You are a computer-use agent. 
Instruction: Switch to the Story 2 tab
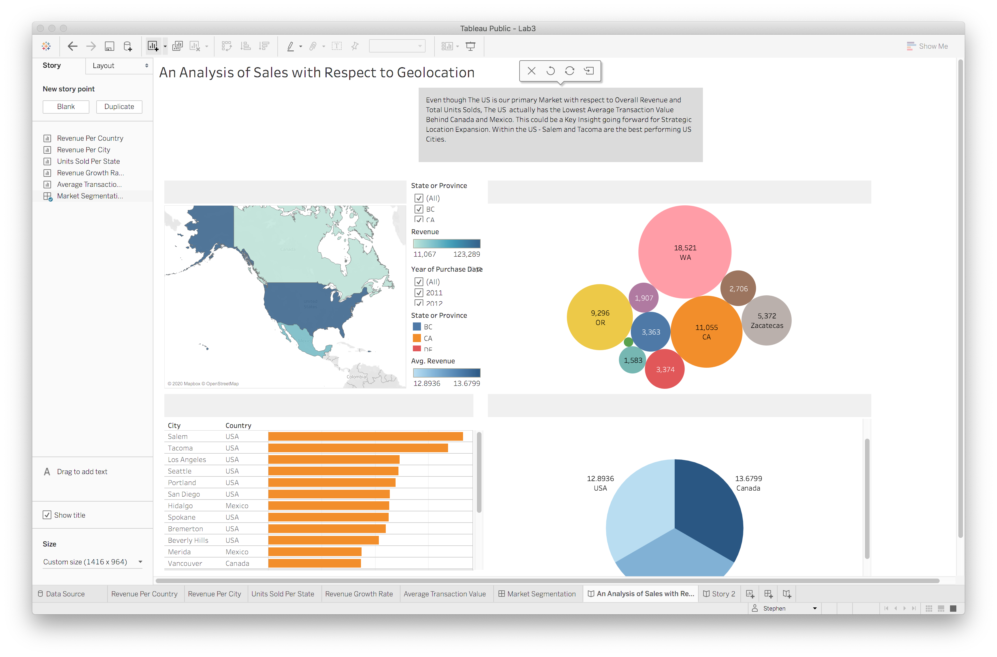pos(719,594)
